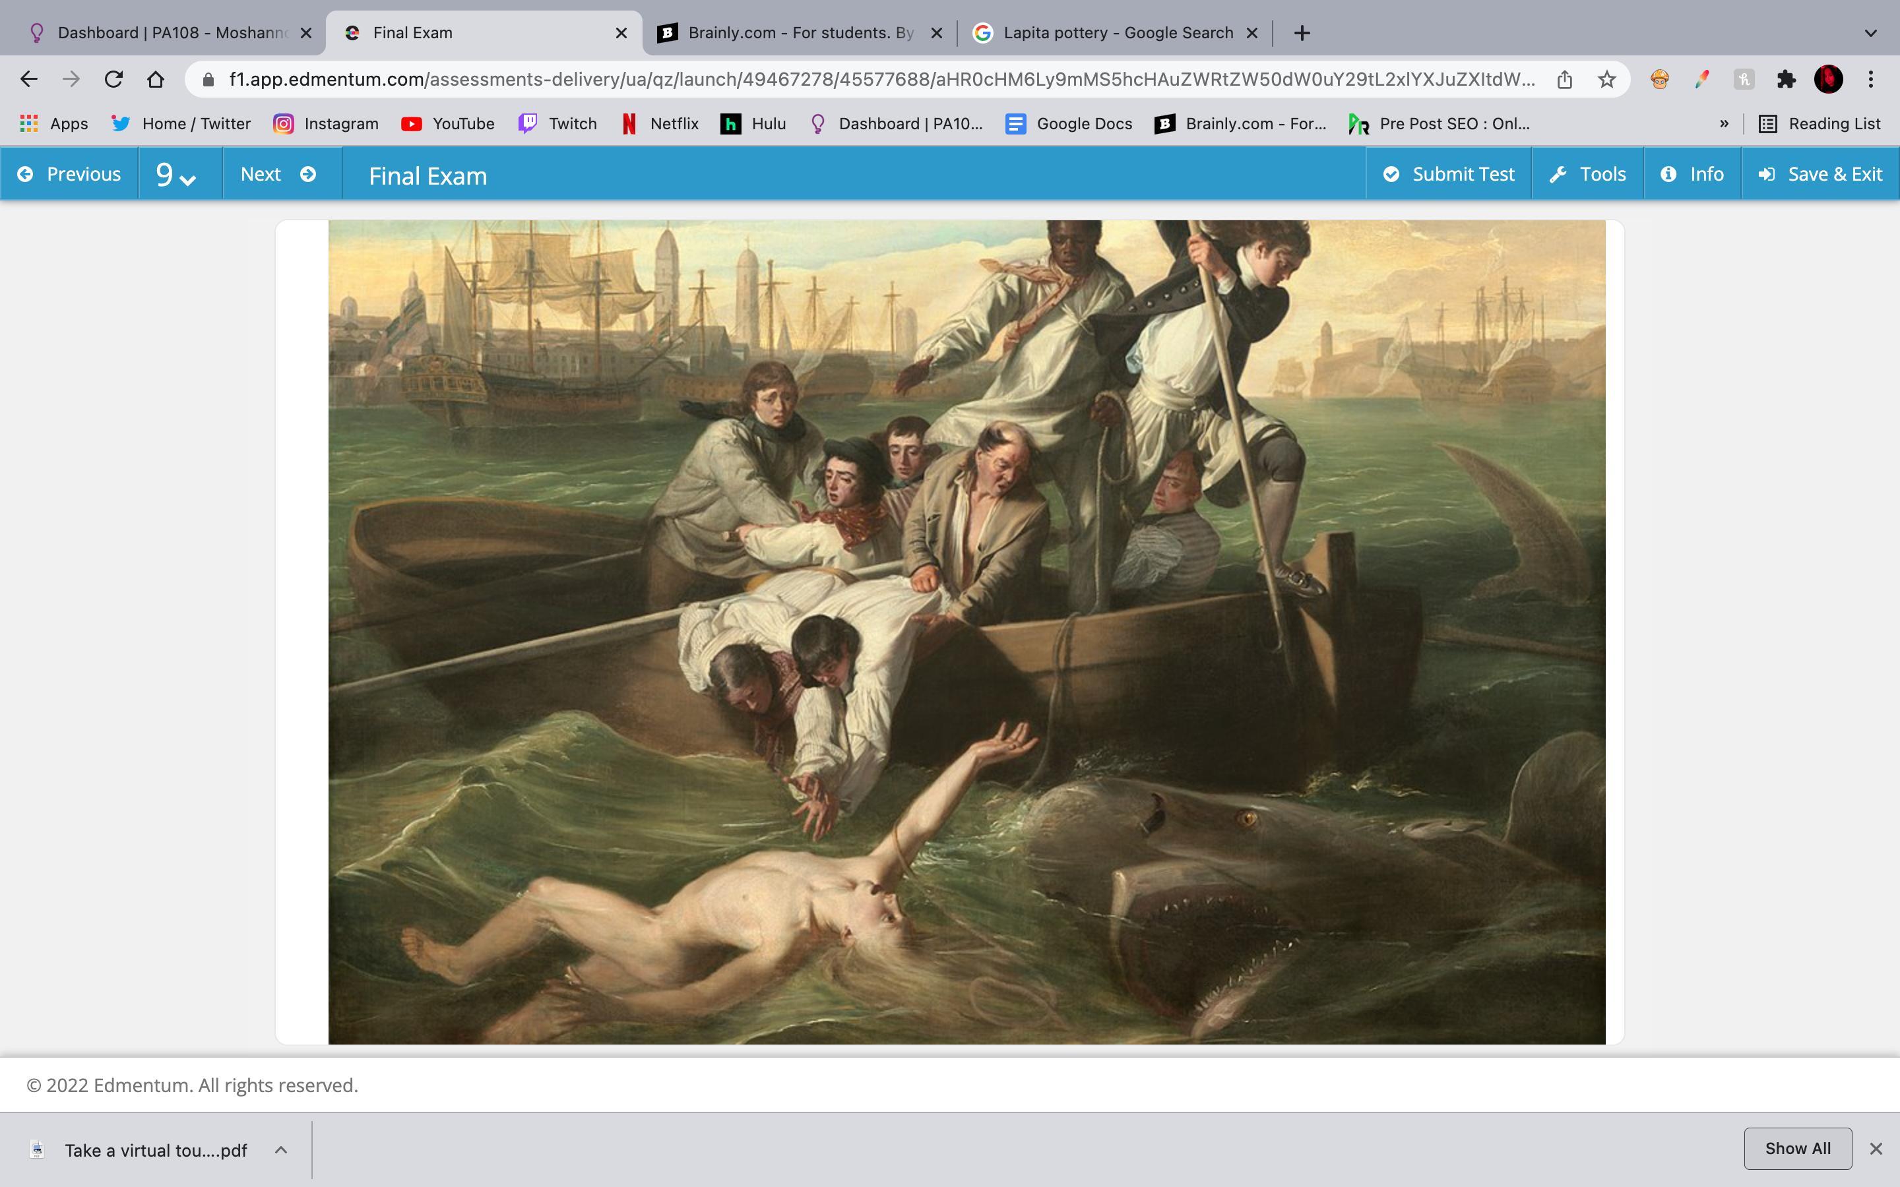Open Chrome three-dot menu
Image resolution: width=1900 pixels, height=1187 pixels.
(1871, 79)
